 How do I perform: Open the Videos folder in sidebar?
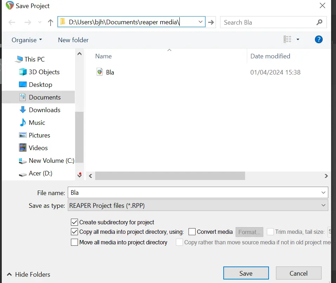click(x=38, y=148)
